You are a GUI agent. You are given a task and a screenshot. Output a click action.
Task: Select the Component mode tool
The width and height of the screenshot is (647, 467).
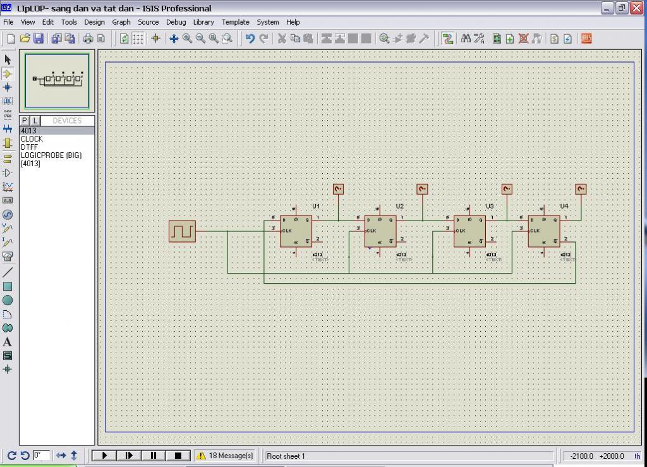8,73
